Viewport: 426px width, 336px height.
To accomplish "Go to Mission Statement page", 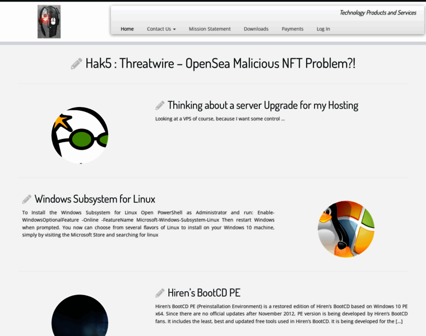I will 210,29.
